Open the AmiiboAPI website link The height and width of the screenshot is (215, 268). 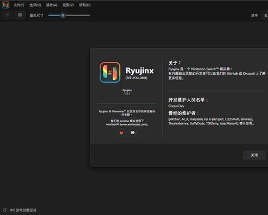pyautogui.click(x=127, y=125)
